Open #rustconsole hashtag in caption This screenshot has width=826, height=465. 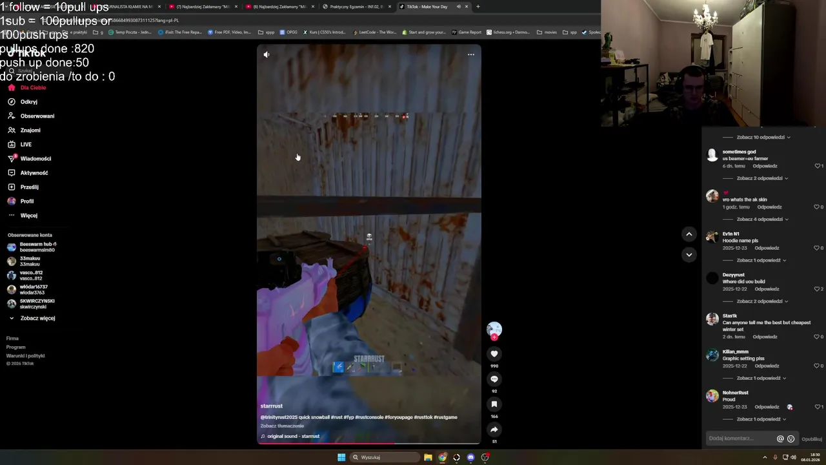[369, 417]
